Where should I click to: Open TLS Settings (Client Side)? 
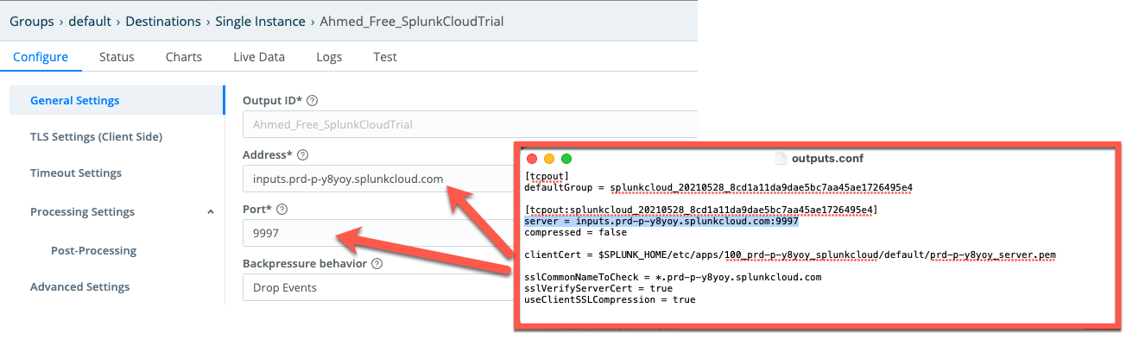[x=97, y=136]
